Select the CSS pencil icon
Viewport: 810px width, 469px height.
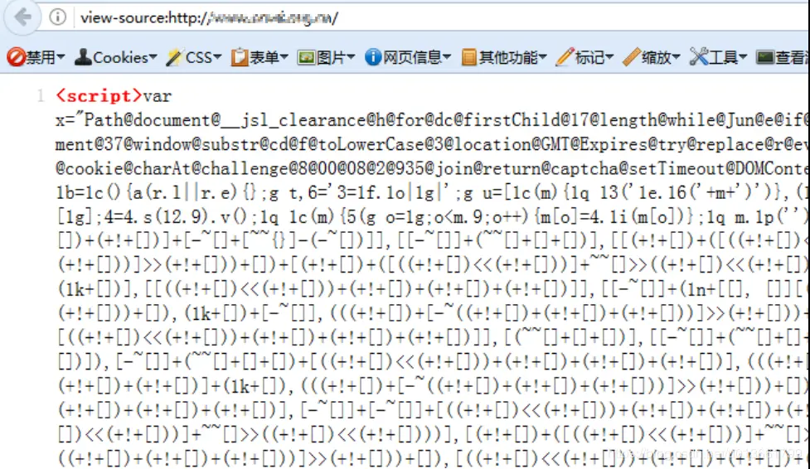(174, 57)
